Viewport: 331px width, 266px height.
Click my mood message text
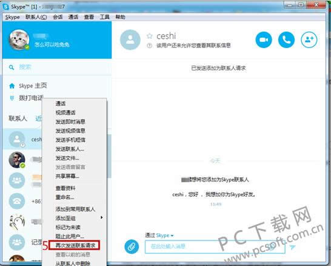point(52,44)
